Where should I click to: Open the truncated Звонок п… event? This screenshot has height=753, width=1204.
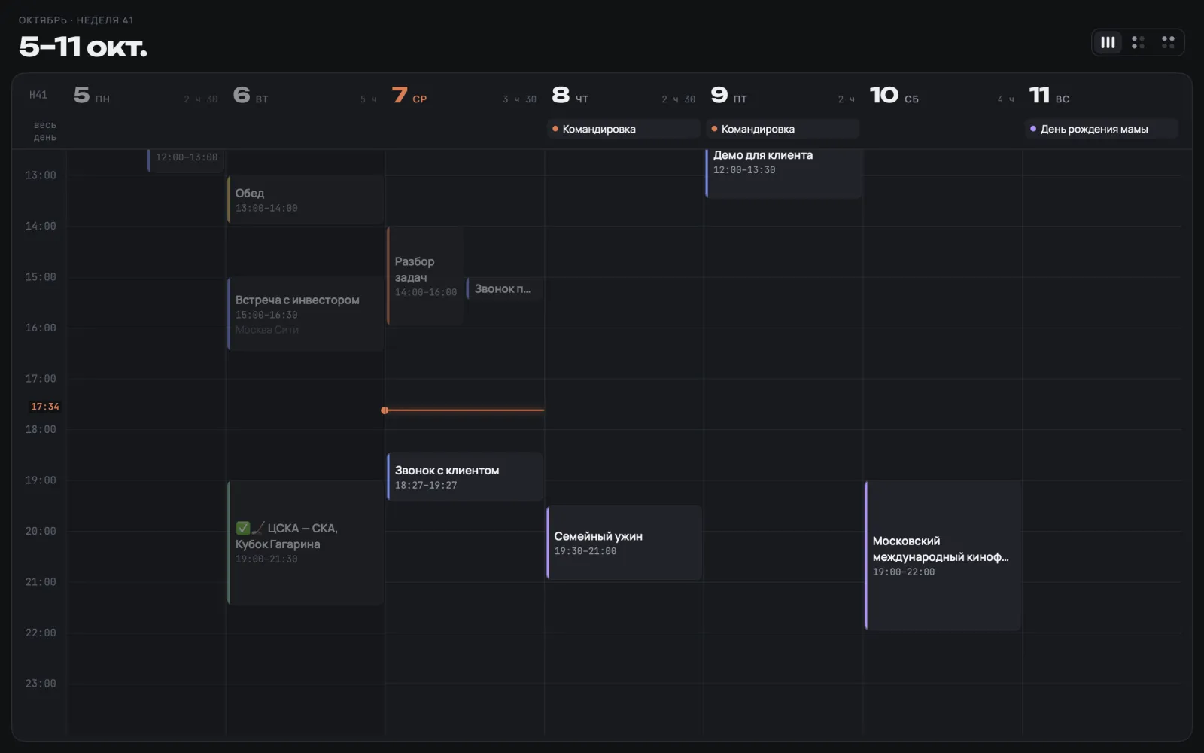504,288
